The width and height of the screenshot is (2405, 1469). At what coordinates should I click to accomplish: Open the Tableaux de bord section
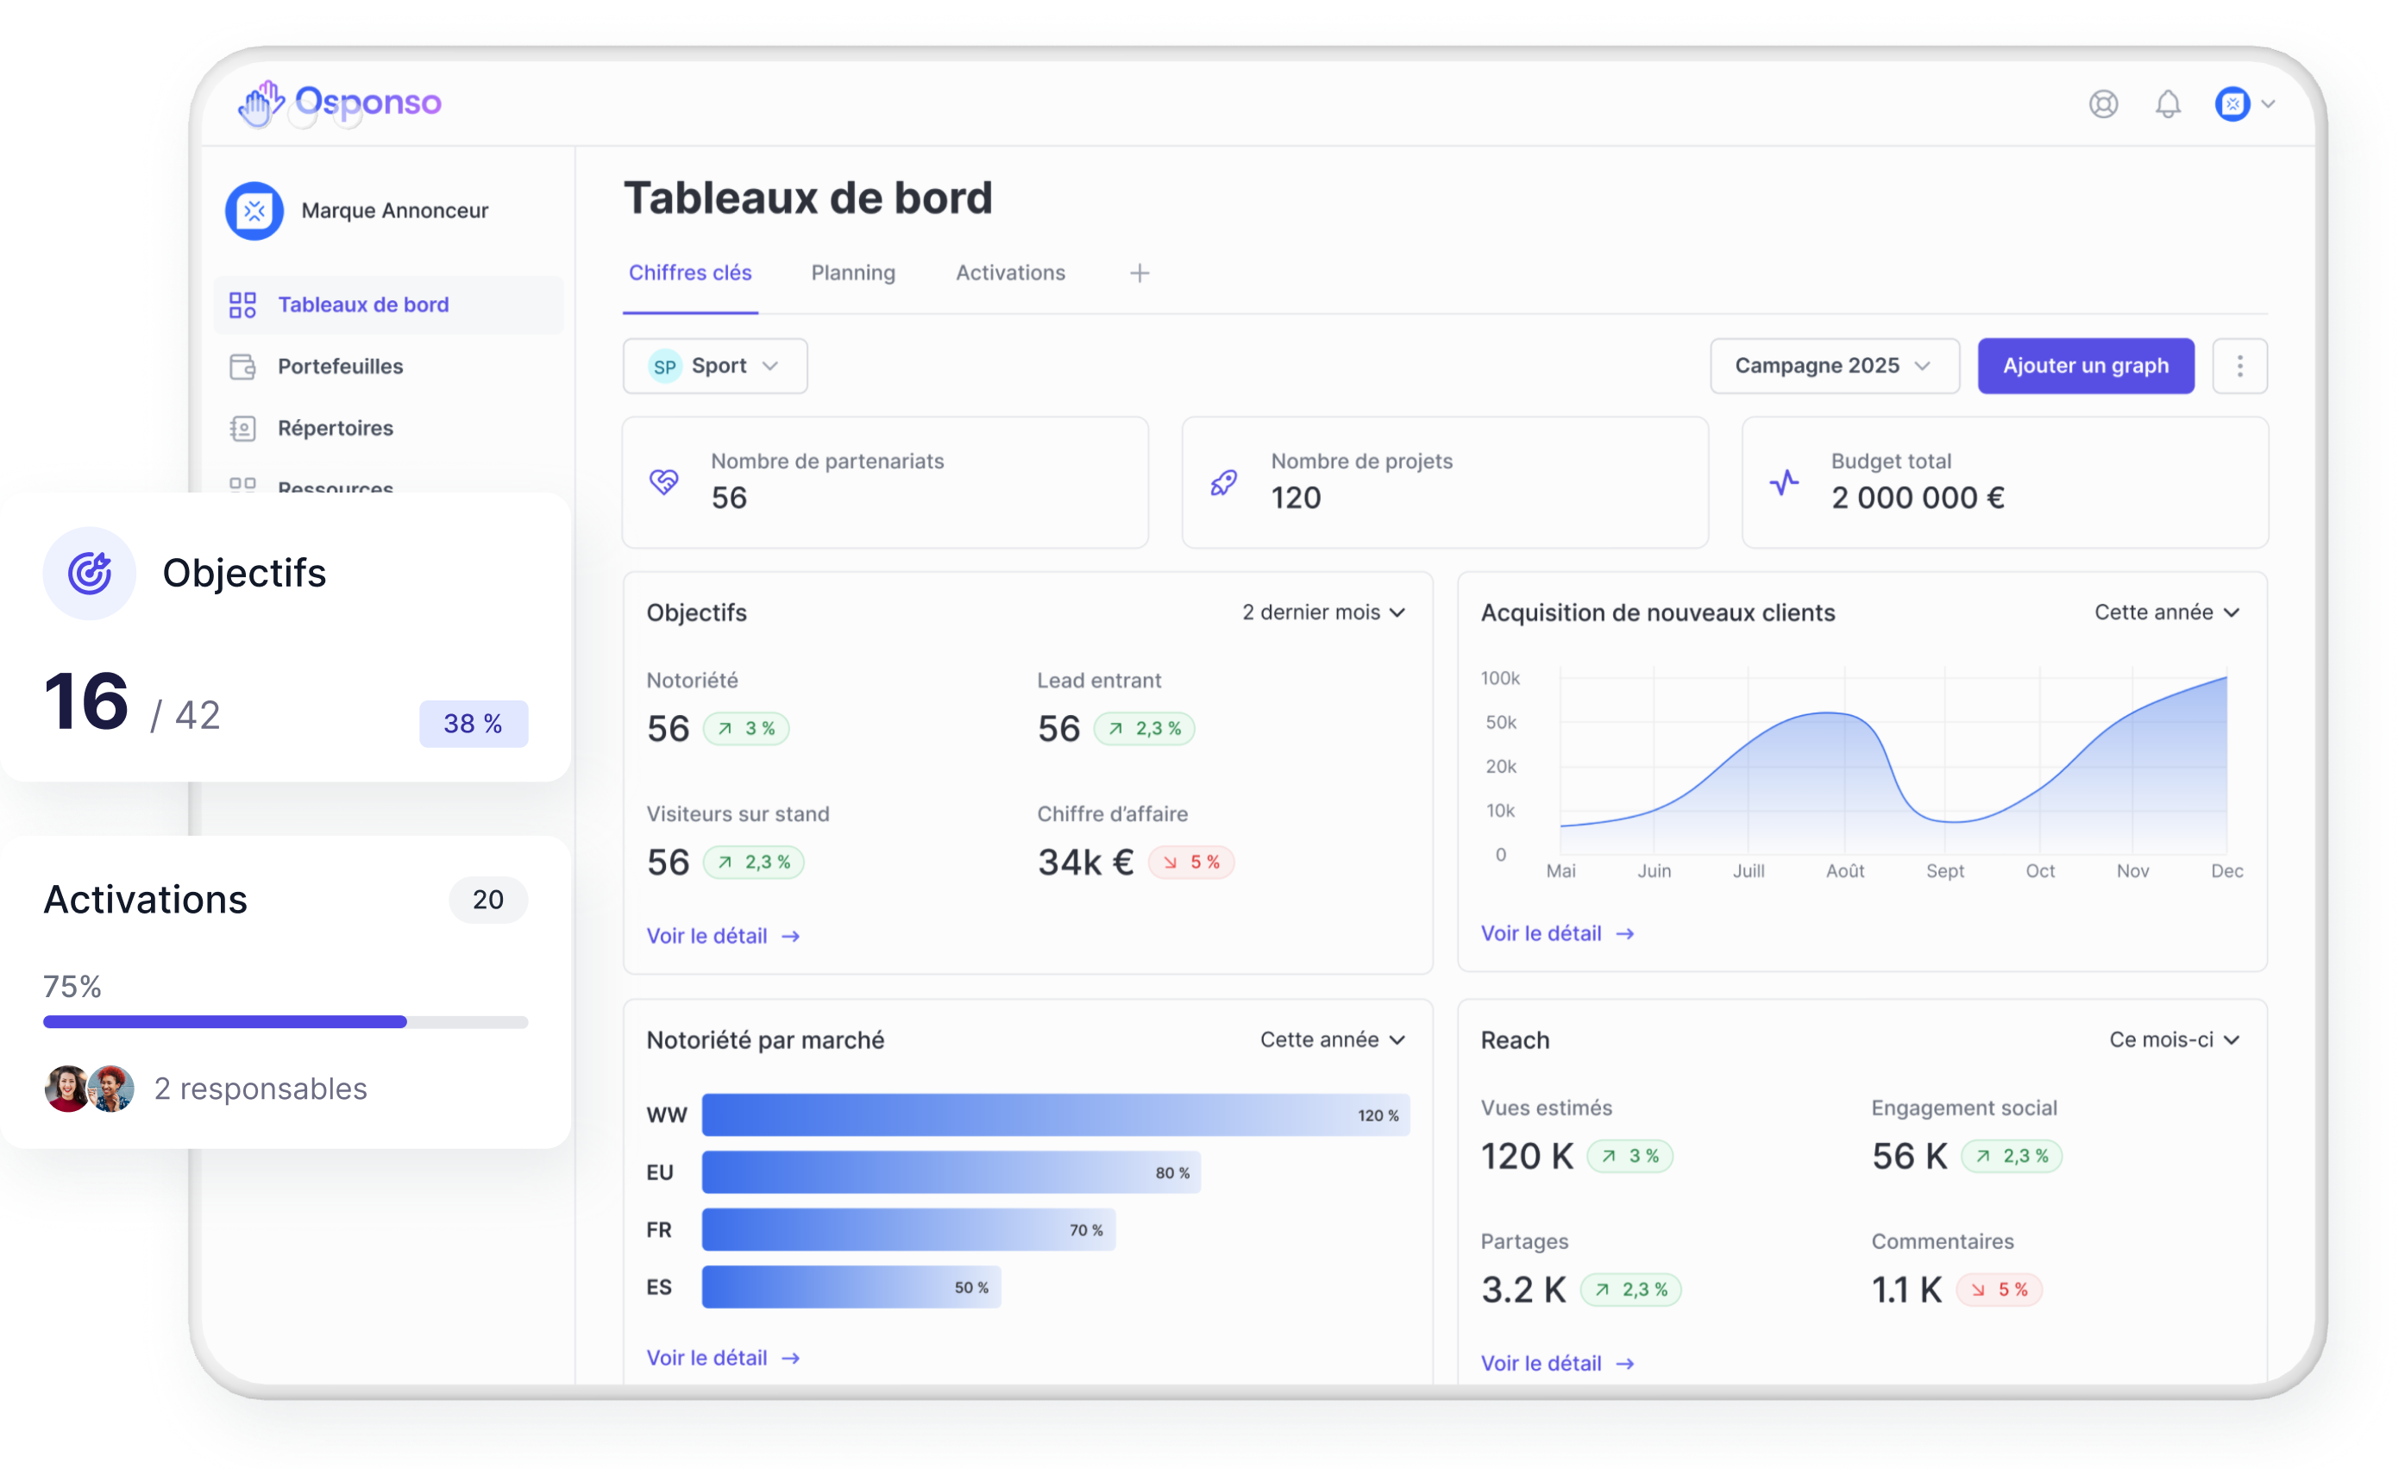point(362,304)
